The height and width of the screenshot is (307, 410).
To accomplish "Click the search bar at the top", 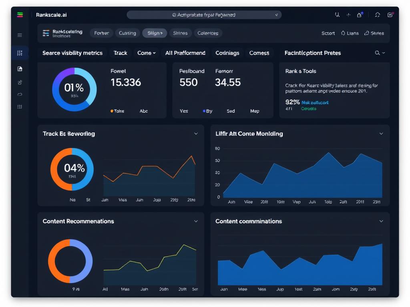I will (x=204, y=15).
